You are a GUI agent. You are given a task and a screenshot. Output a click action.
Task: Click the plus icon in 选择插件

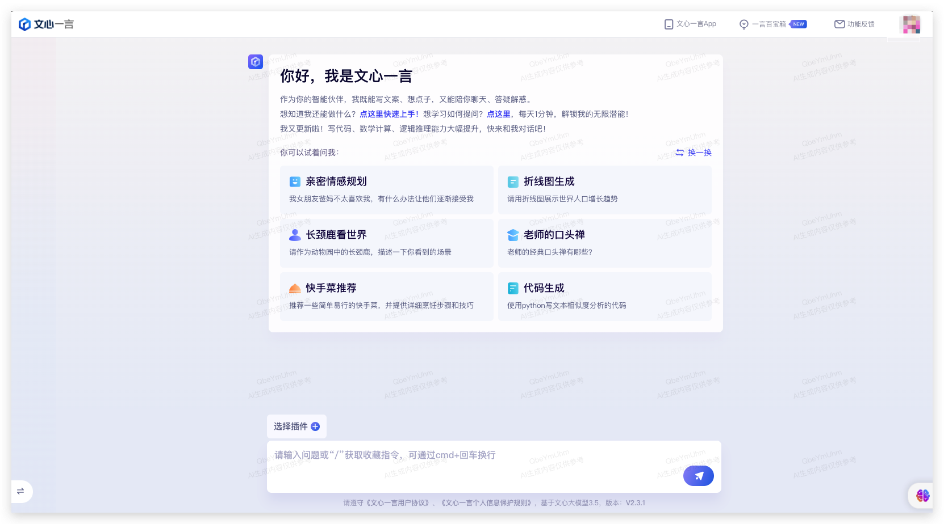[x=315, y=426]
